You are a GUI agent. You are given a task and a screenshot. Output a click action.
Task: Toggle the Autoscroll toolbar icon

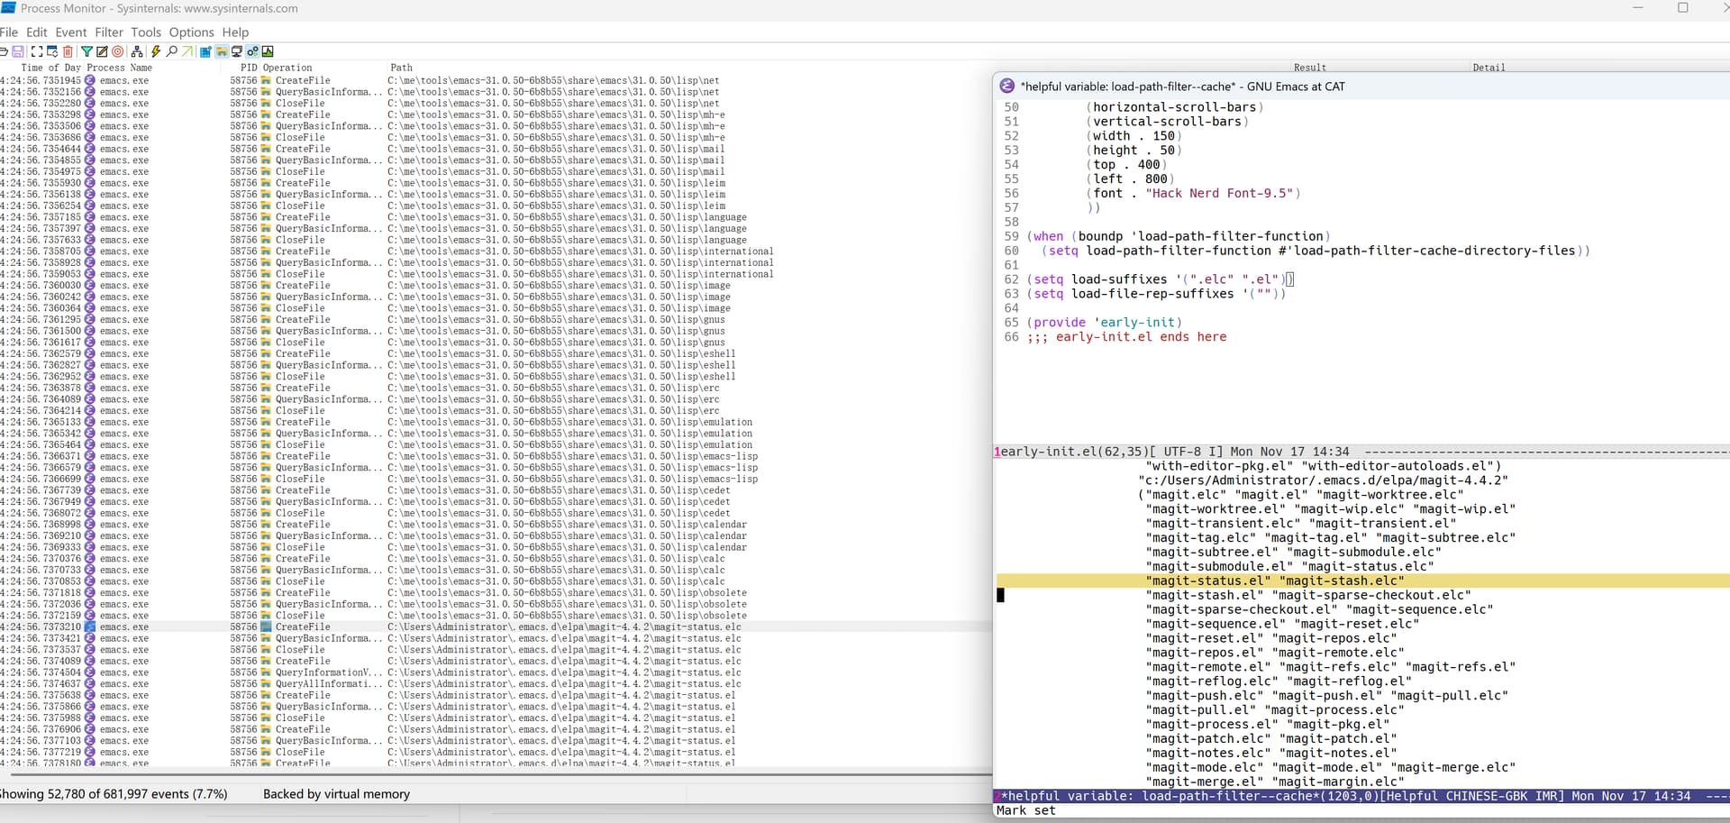[x=52, y=51]
